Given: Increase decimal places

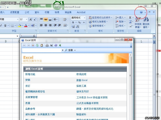Looking at the screenshot, I should tap(73, 27).
